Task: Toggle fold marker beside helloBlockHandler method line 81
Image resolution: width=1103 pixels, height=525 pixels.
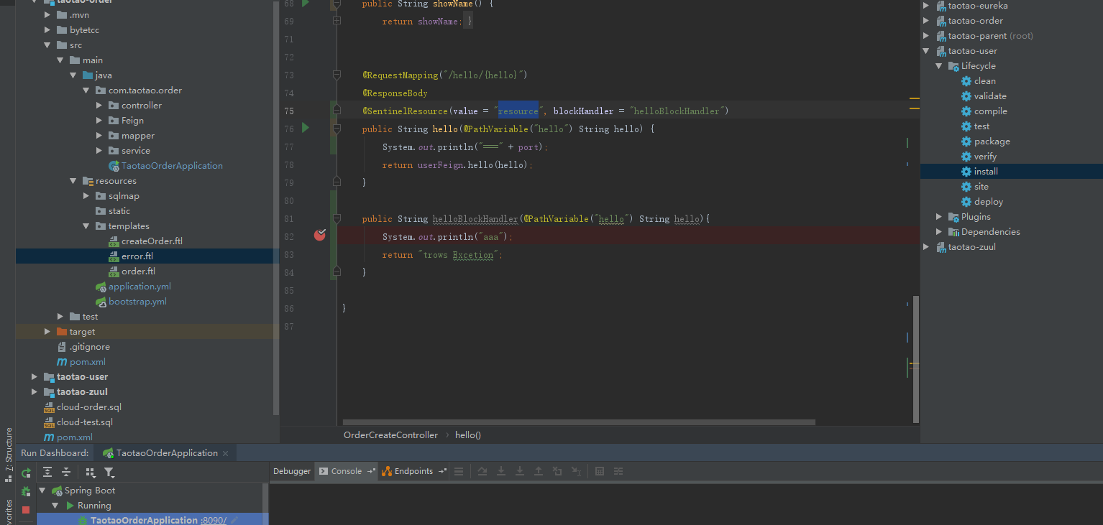Action: (x=337, y=218)
